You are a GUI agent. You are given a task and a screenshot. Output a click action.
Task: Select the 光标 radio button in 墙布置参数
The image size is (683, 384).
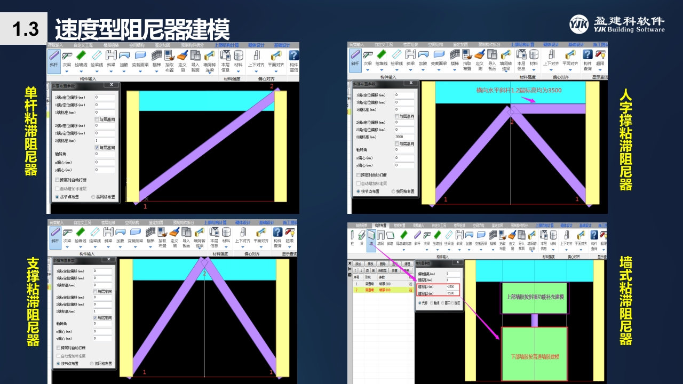point(419,303)
